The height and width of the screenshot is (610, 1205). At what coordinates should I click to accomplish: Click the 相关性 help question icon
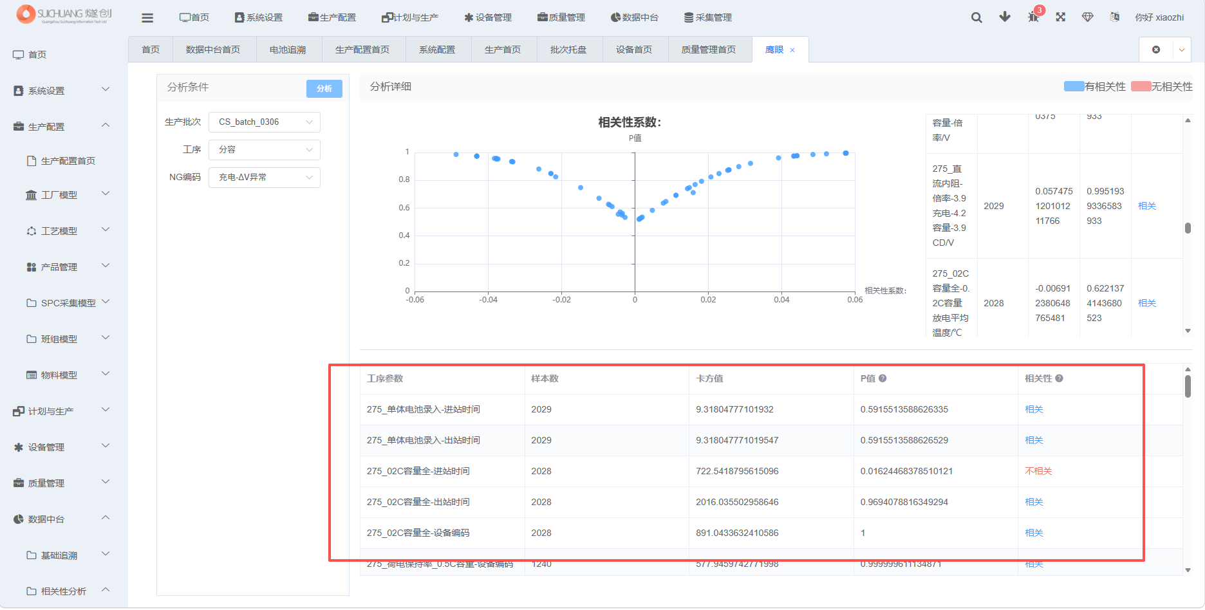[x=1059, y=378]
